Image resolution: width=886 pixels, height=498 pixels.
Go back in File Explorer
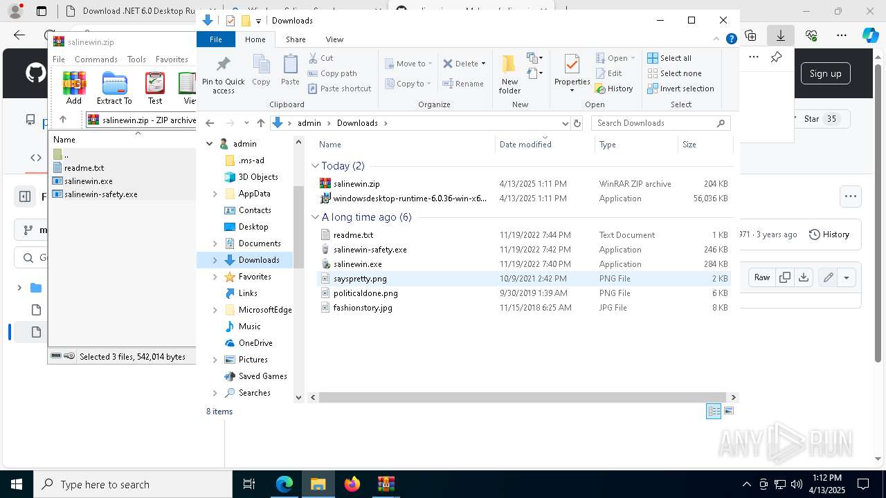coord(210,123)
